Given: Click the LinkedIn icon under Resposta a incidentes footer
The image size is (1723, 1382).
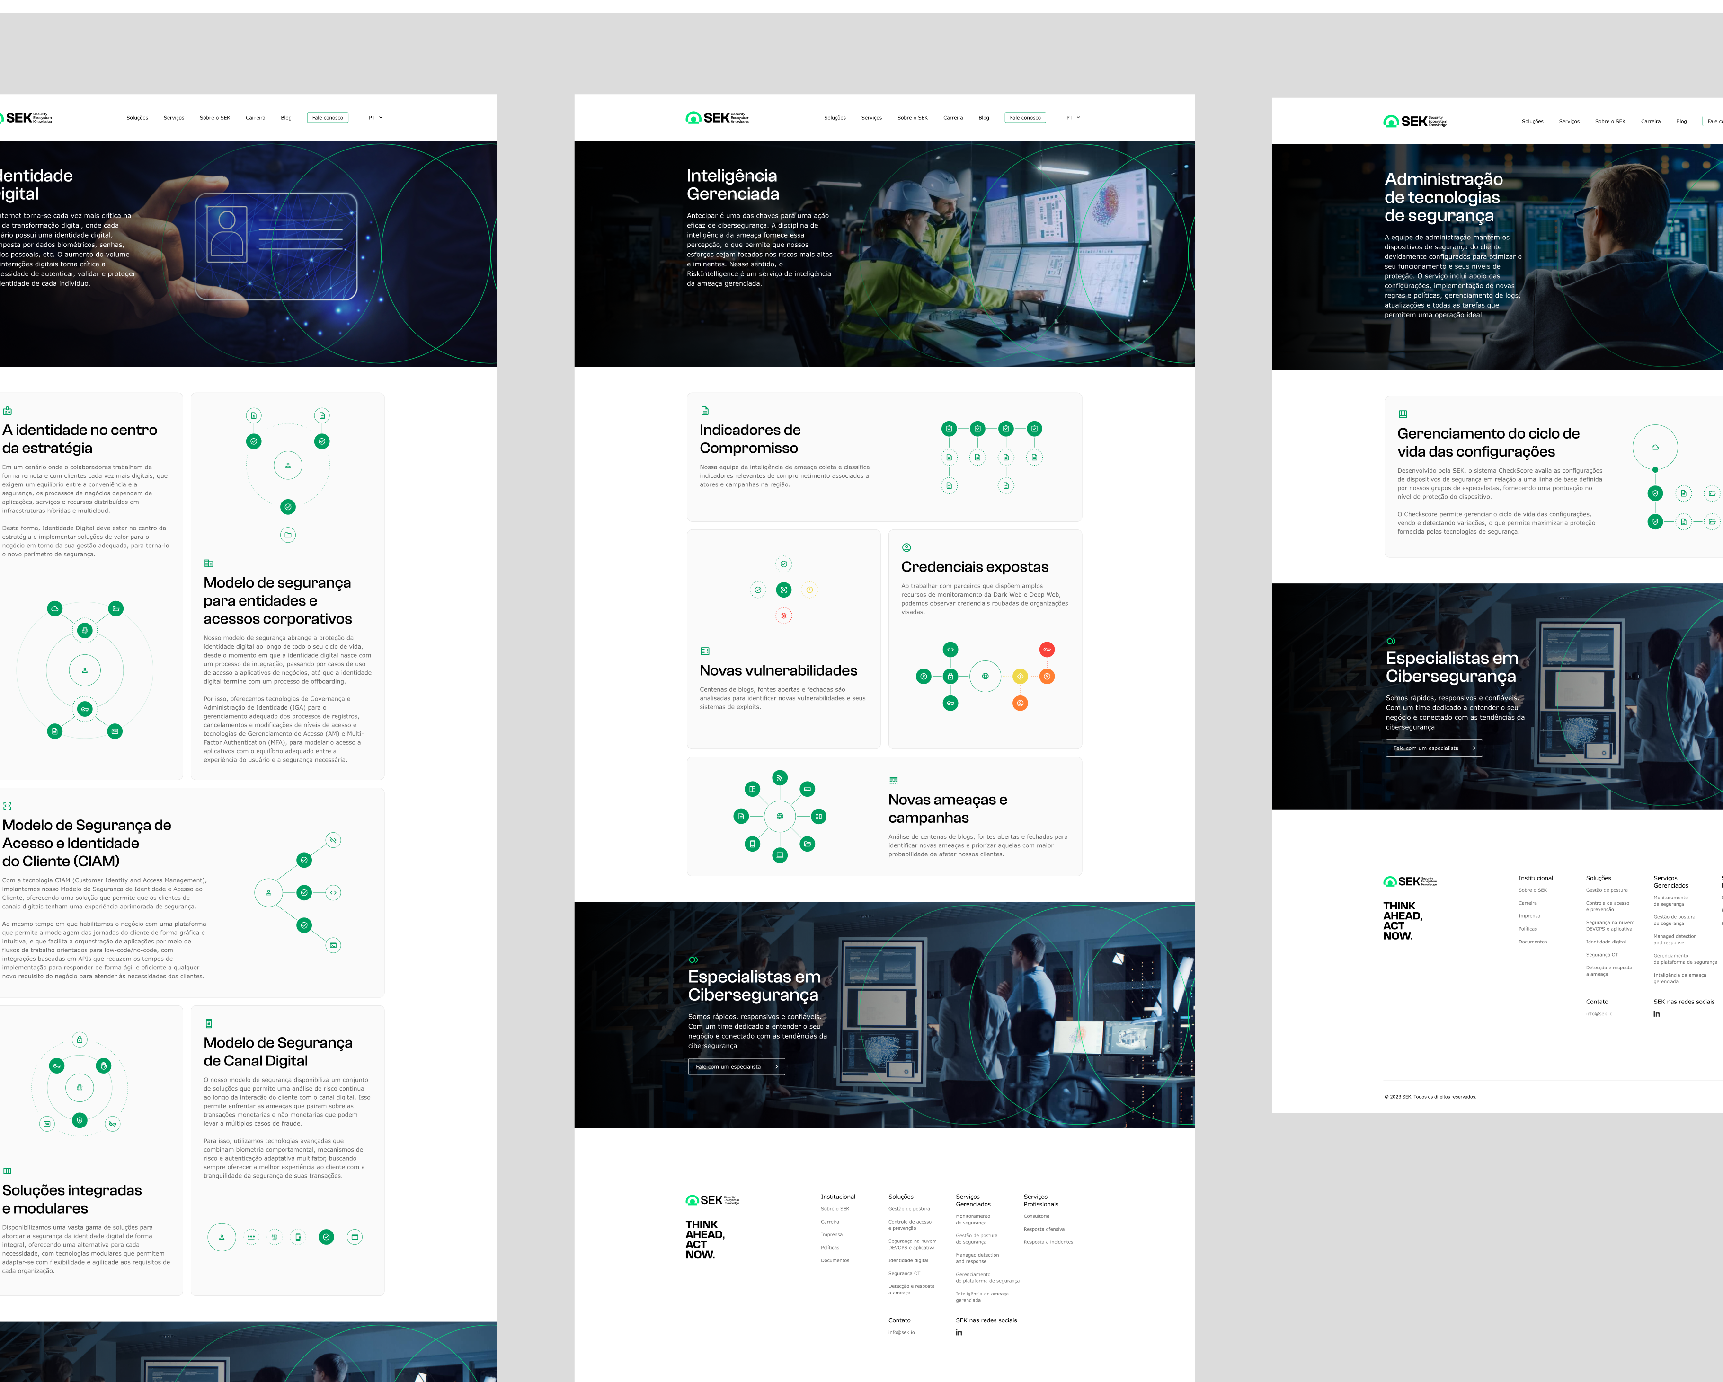Looking at the screenshot, I should pyautogui.click(x=959, y=1332).
